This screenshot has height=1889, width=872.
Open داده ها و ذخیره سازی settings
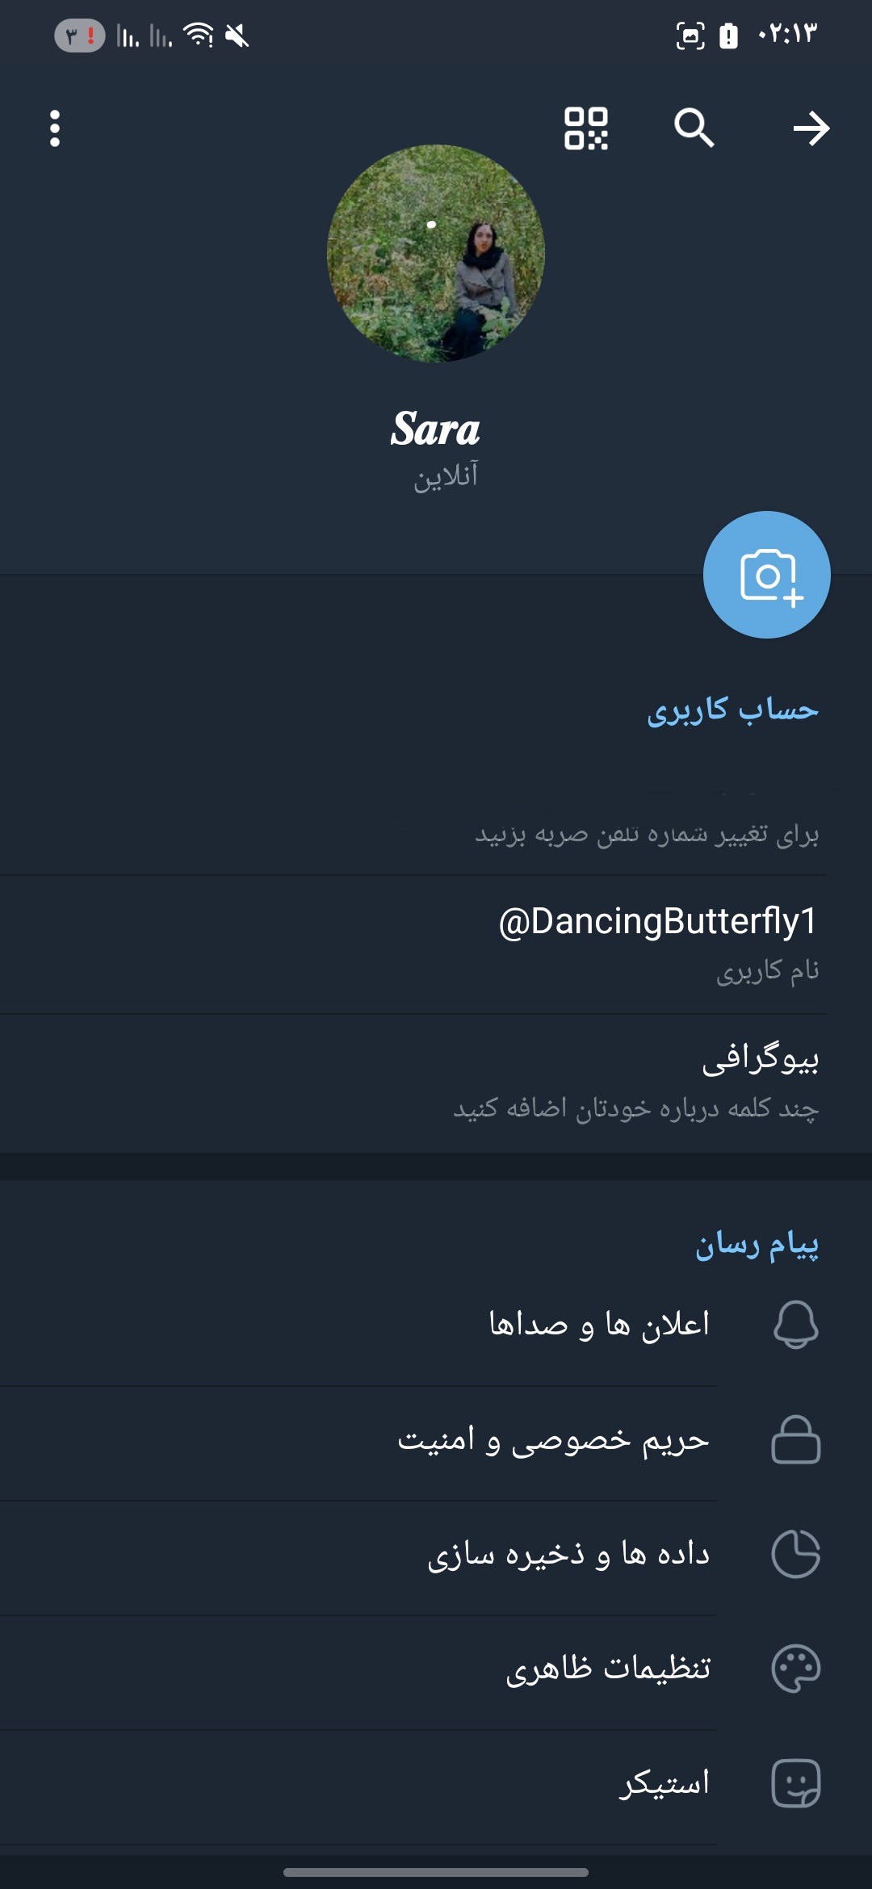568,1554
